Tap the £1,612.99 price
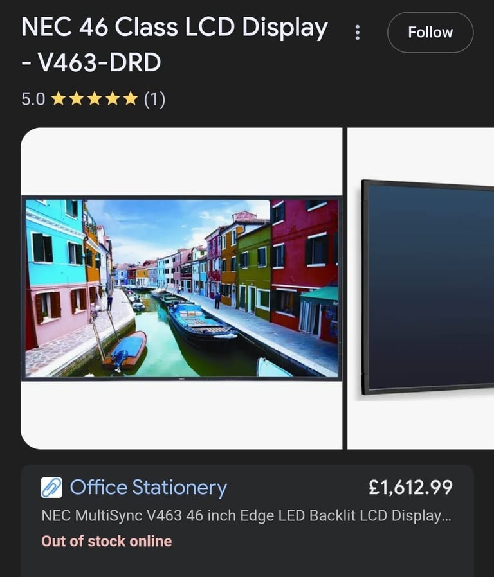This screenshot has width=494, height=577. [x=410, y=487]
